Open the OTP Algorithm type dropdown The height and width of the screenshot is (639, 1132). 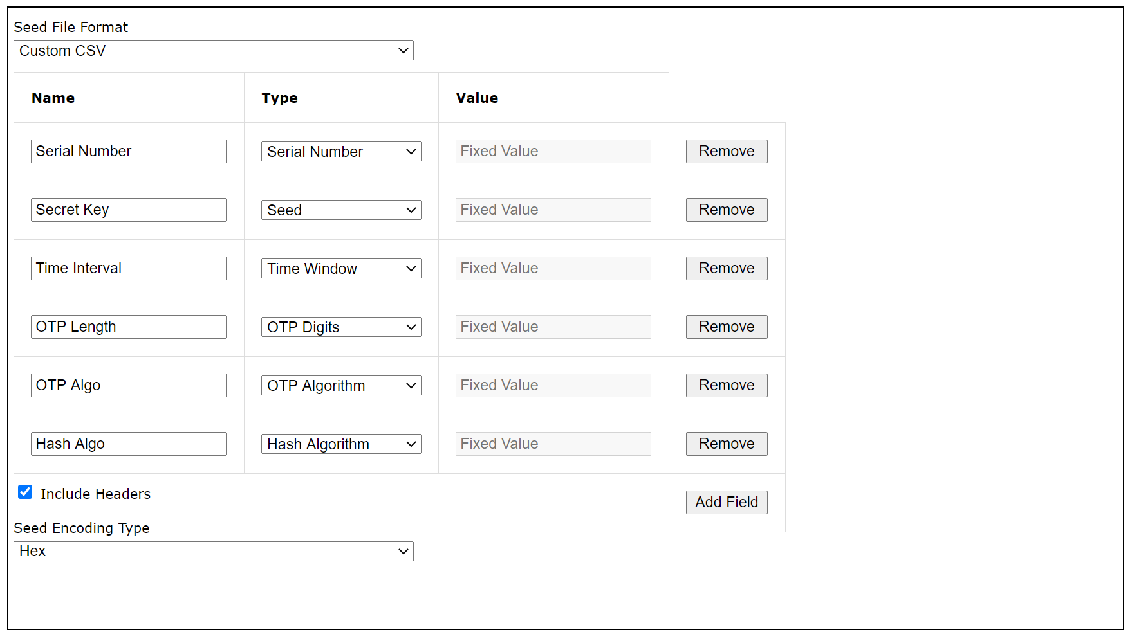tap(341, 386)
